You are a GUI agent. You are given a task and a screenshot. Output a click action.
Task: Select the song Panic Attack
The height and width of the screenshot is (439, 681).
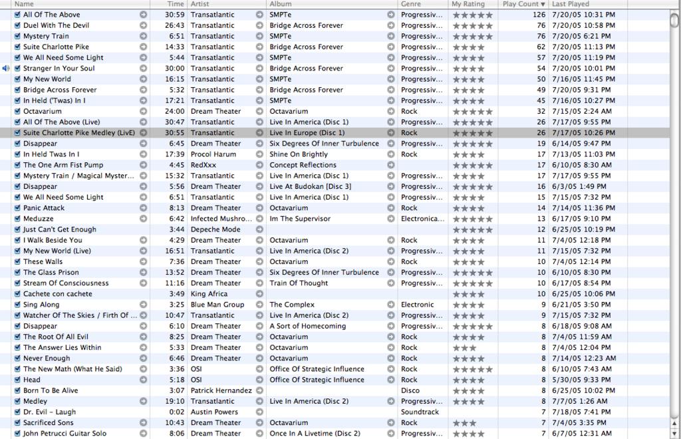44,208
